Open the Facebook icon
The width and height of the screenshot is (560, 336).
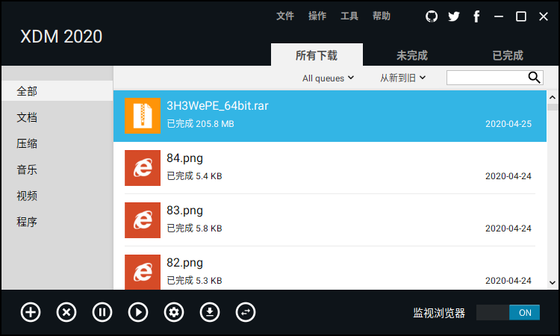(476, 16)
